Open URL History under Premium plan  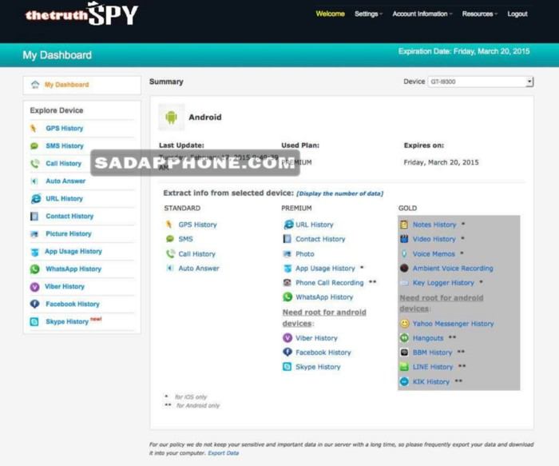315,225
